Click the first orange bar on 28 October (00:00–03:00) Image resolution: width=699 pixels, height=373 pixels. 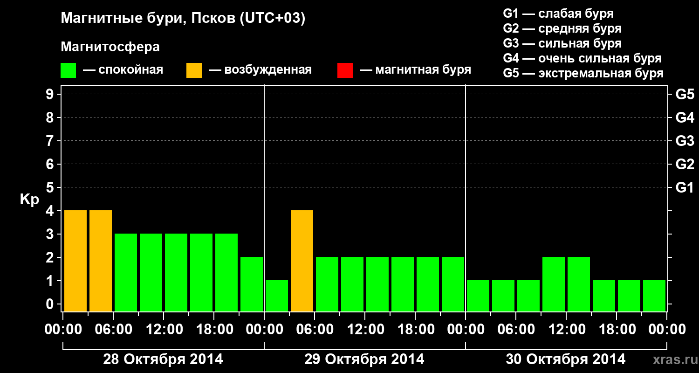75,261
